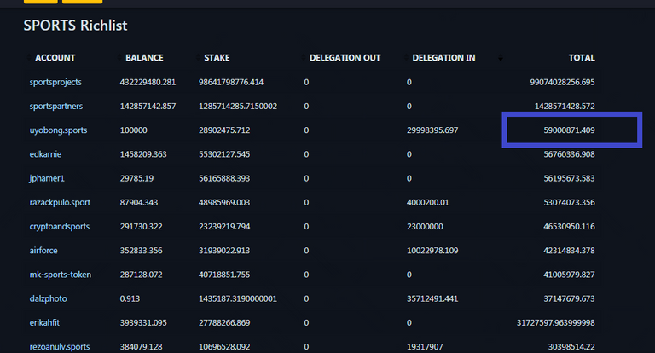Select stake value 23239219.794
This screenshot has height=353, width=655.
(224, 227)
